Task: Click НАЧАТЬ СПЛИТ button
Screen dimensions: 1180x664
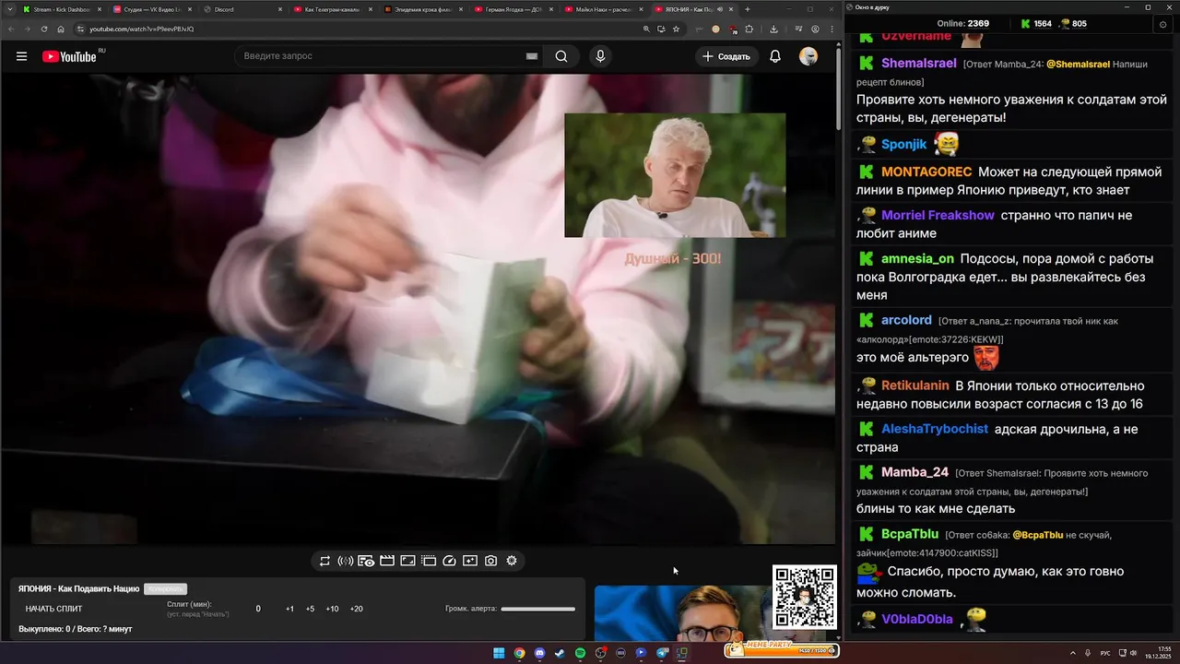Action: click(53, 609)
